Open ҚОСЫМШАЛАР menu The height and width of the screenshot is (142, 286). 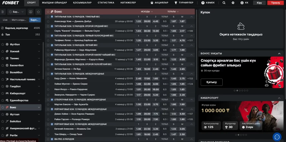82,3
